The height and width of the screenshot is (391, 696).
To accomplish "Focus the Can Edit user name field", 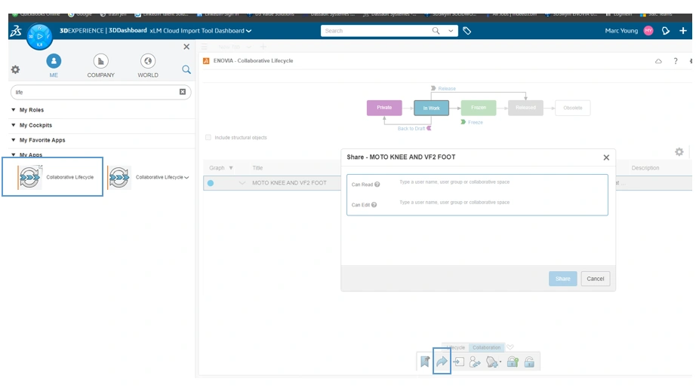I will [x=501, y=203].
